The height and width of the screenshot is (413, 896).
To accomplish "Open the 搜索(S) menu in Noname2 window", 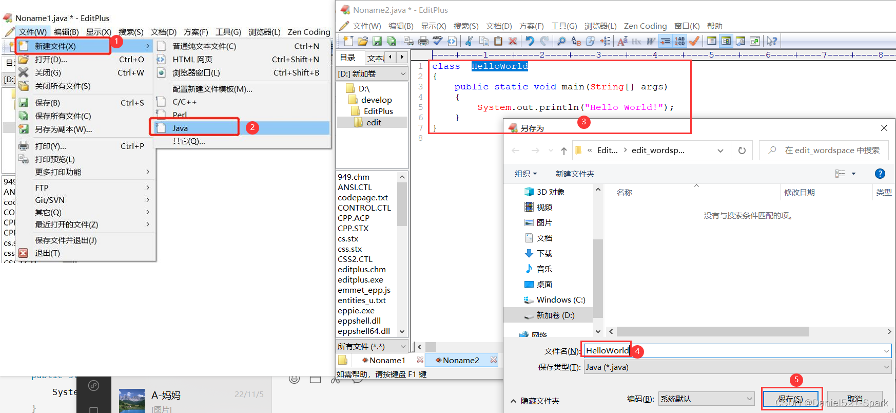I will click(466, 26).
